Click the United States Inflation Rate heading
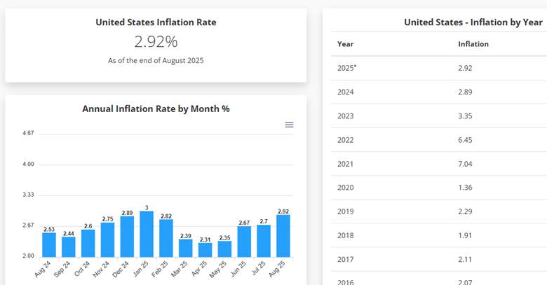 coord(156,22)
